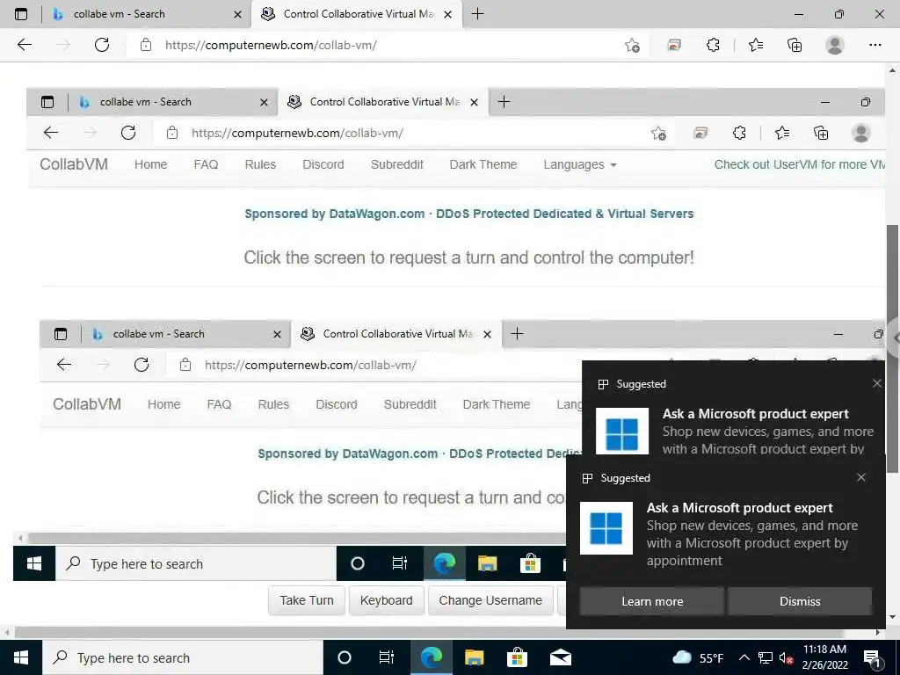Open Discord in middle nested CollabVM navbar
900x675 pixels.
point(323,164)
